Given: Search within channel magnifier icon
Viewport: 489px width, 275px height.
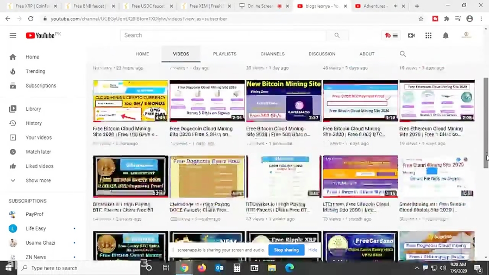Looking at the screenshot, I should (403, 54).
